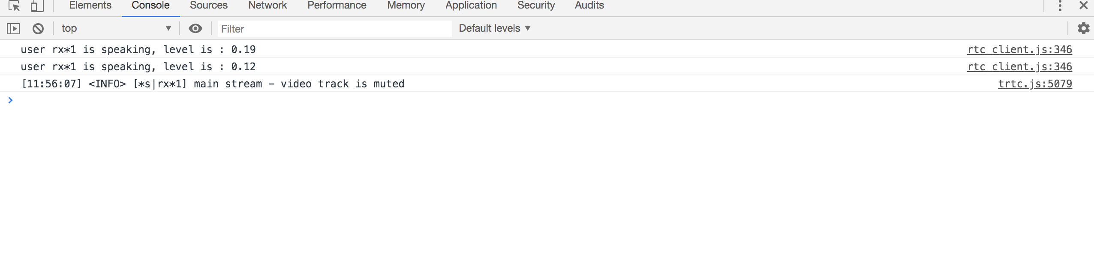
Task: Open the trtc.js:5079 source link
Action: (x=1035, y=84)
